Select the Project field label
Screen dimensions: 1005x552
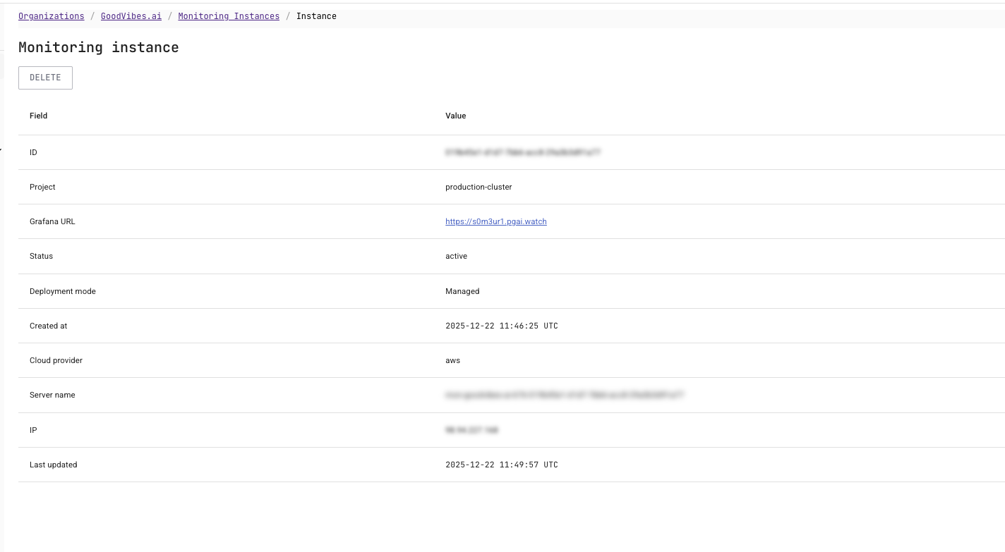pyautogui.click(x=42, y=187)
